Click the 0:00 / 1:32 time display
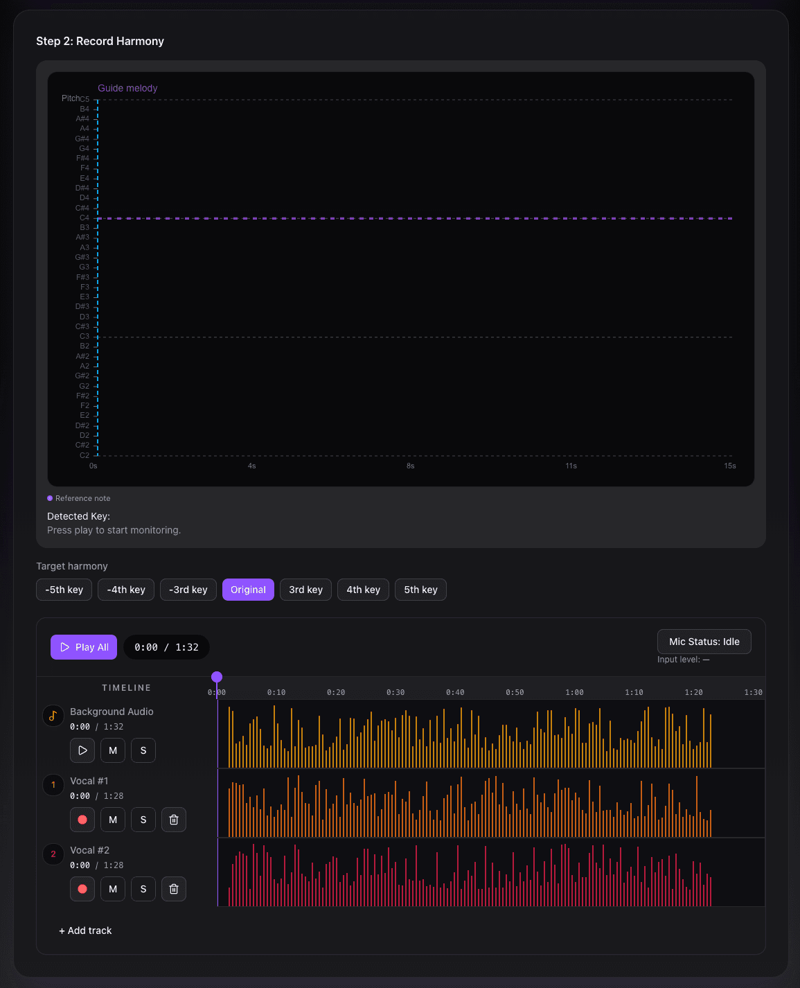The width and height of the screenshot is (800, 988). [166, 646]
